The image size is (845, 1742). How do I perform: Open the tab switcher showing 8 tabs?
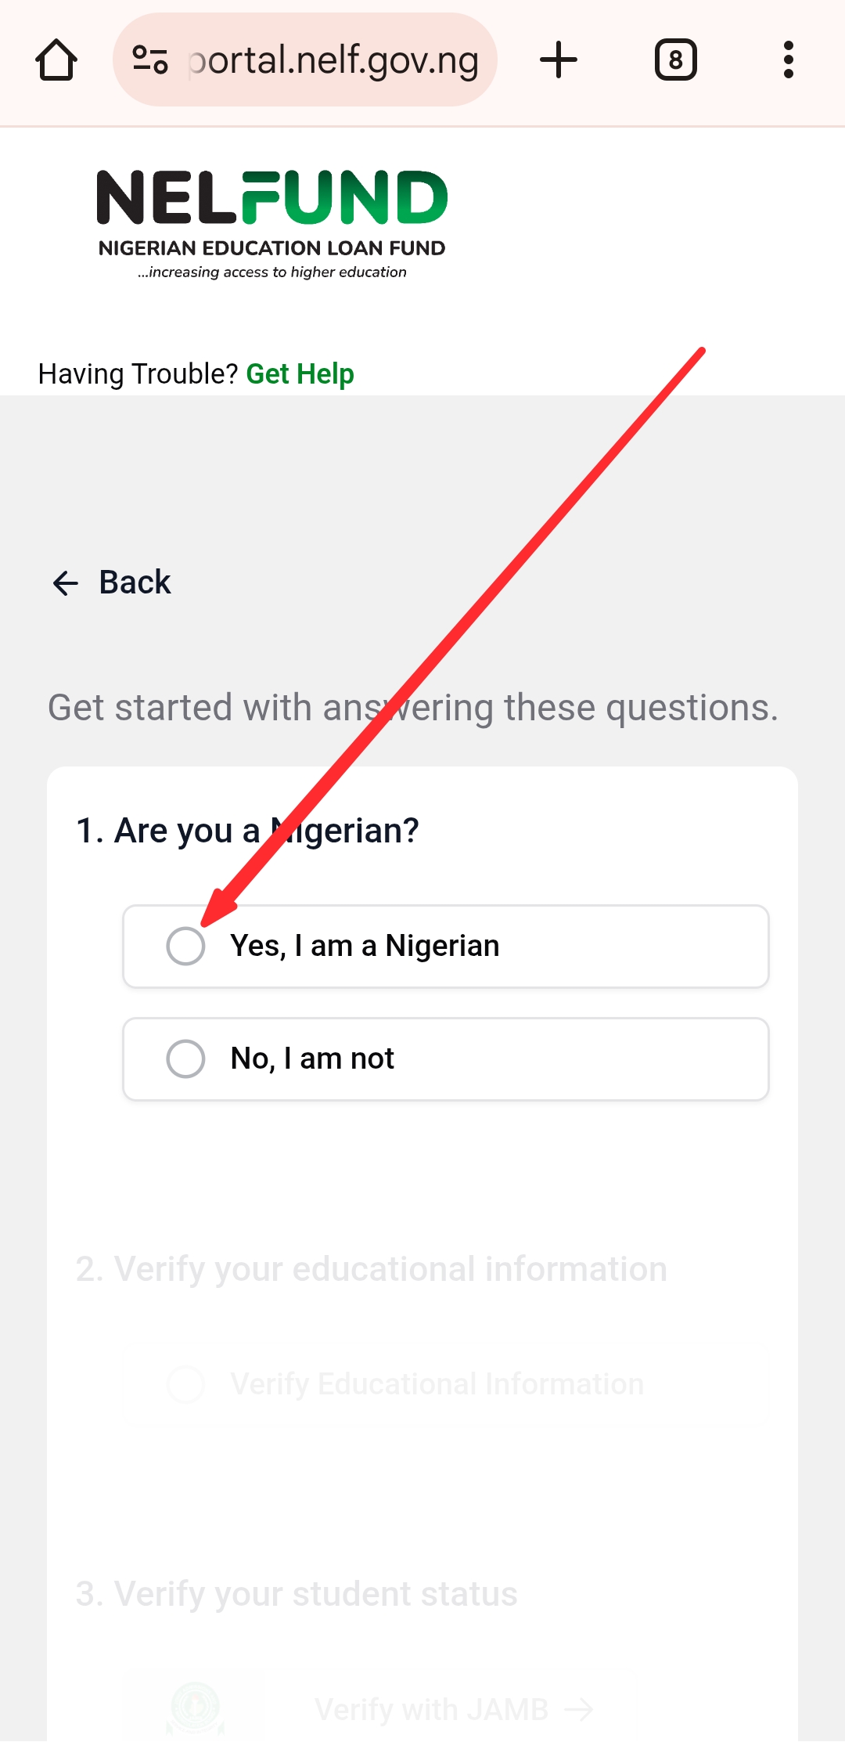[x=675, y=60]
